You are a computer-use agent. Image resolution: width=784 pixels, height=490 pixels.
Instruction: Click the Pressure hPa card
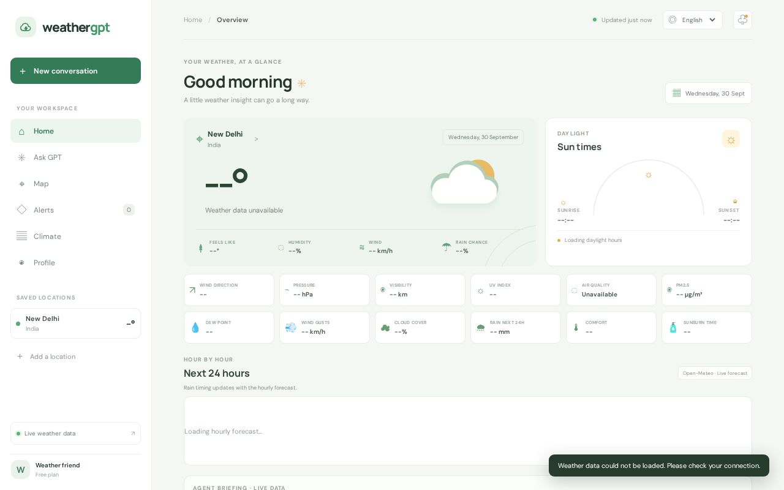pos(325,290)
